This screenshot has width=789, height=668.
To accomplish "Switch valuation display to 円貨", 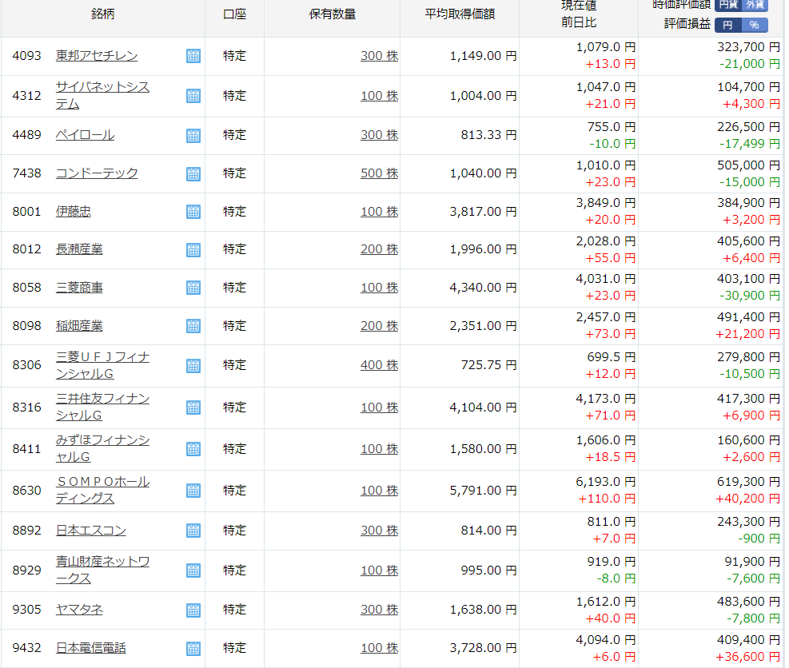I will pos(727,5).
